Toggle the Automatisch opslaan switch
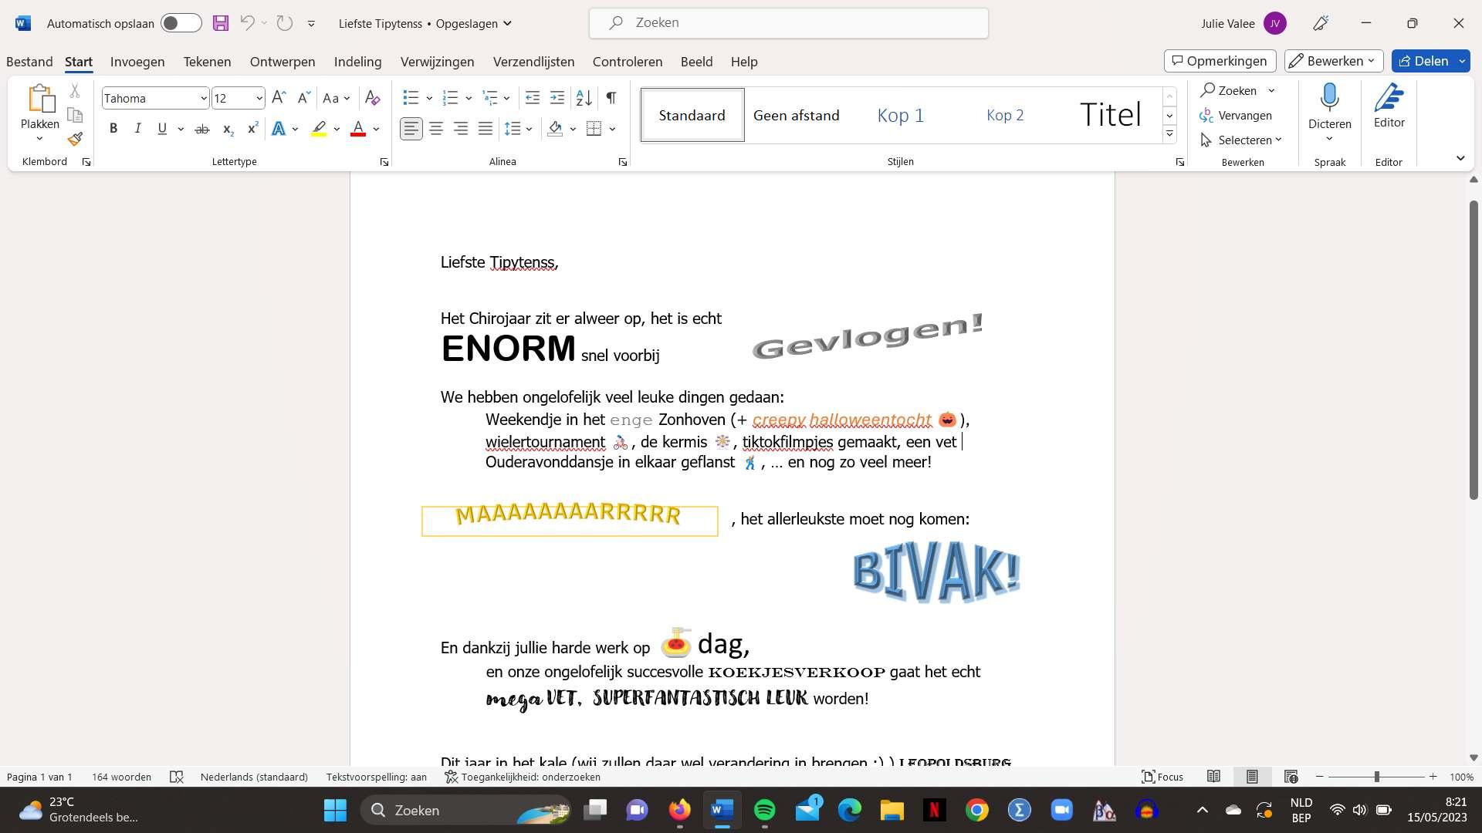The image size is (1482, 833). [181, 23]
